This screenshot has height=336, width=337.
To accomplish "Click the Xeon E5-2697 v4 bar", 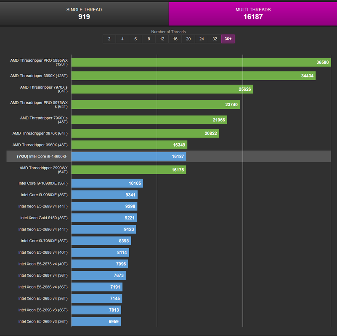I will pos(98,275).
